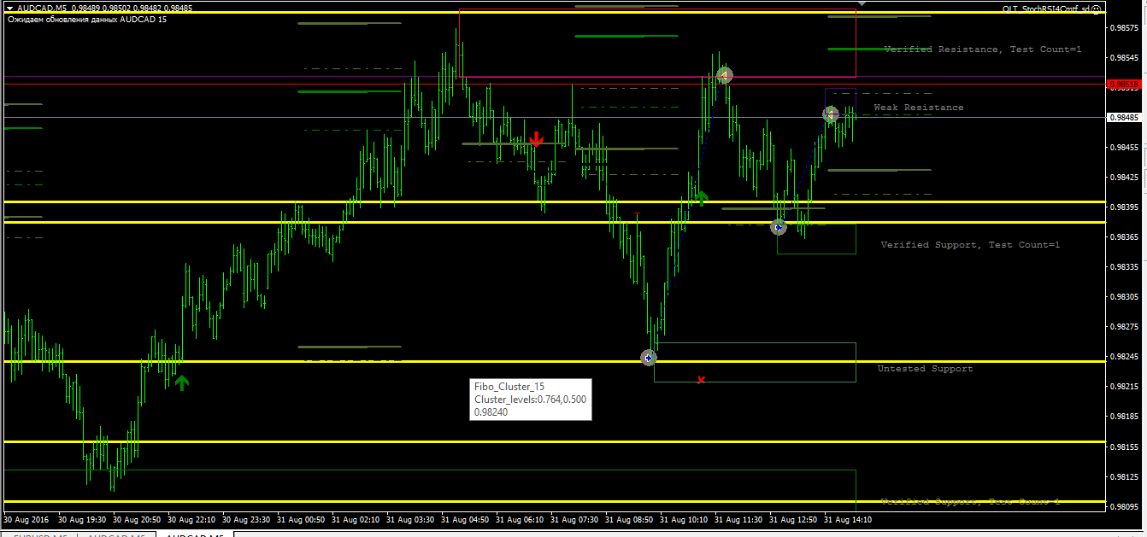Select the circle marker at Verified Support box

[778, 227]
